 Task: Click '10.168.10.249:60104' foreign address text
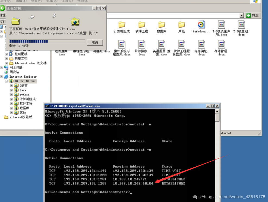point(133,183)
